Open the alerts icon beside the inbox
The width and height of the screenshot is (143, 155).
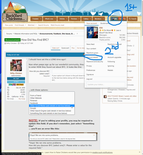point(124,19)
